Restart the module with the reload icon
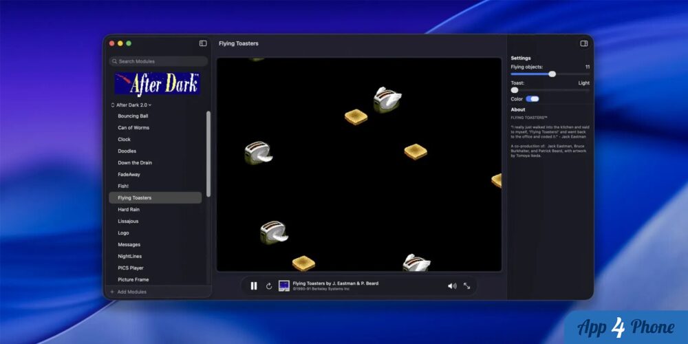The image size is (688, 344). pyautogui.click(x=269, y=286)
